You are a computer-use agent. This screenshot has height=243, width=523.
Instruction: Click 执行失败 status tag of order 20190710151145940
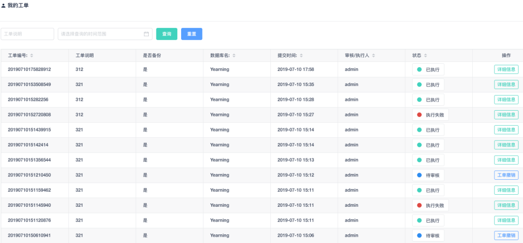[x=431, y=205]
